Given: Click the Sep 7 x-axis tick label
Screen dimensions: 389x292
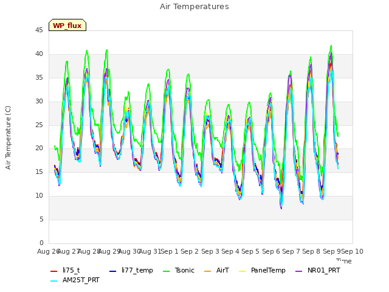Looking at the screenshot, I should click(x=291, y=251).
